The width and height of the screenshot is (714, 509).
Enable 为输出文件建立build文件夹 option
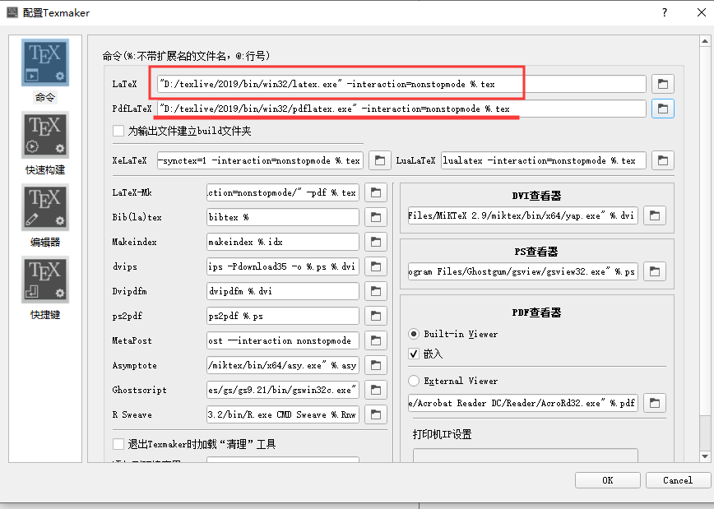click(119, 130)
